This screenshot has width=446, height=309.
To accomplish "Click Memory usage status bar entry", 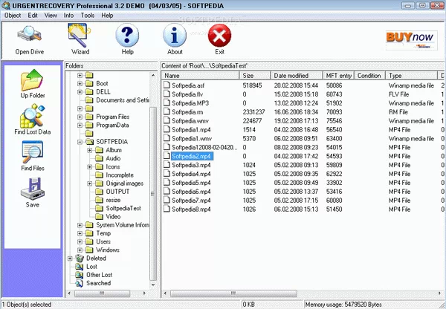I will [x=343, y=305].
